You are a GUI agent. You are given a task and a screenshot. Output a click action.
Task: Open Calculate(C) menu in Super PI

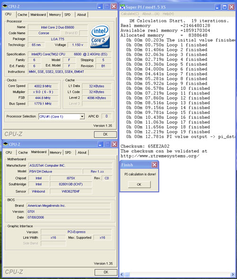click(130, 14)
